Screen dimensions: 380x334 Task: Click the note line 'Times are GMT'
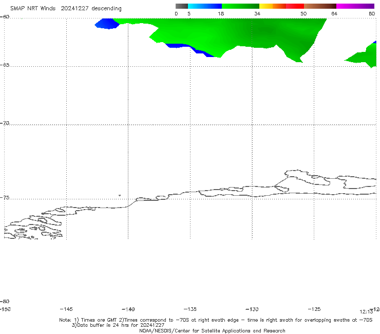(x=99, y=320)
